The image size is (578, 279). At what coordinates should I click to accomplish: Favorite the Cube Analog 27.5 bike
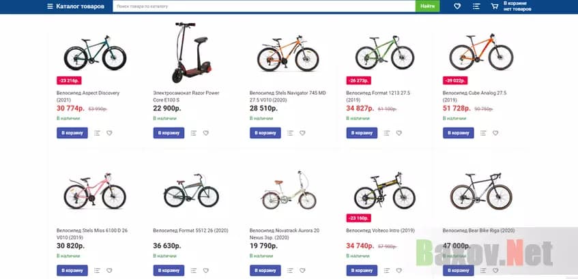(496, 133)
